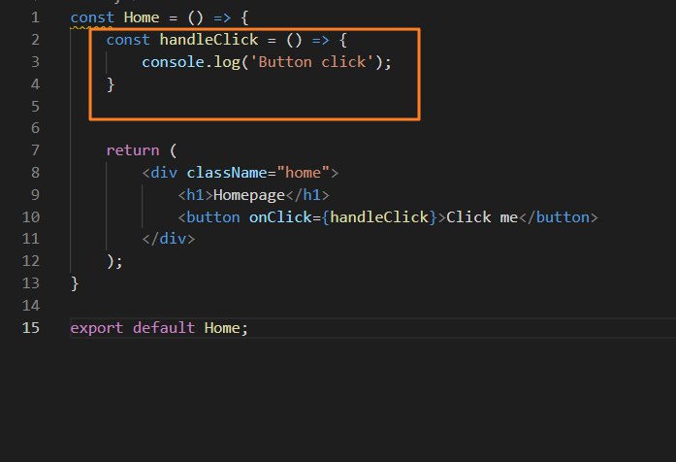The height and width of the screenshot is (462, 676).
Task: Click 'console' on line 3
Action: pyautogui.click(x=173, y=62)
